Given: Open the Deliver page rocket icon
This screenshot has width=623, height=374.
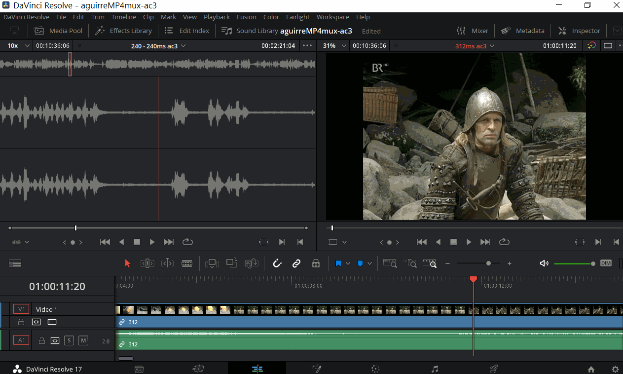Looking at the screenshot, I should pyautogui.click(x=493, y=369).
